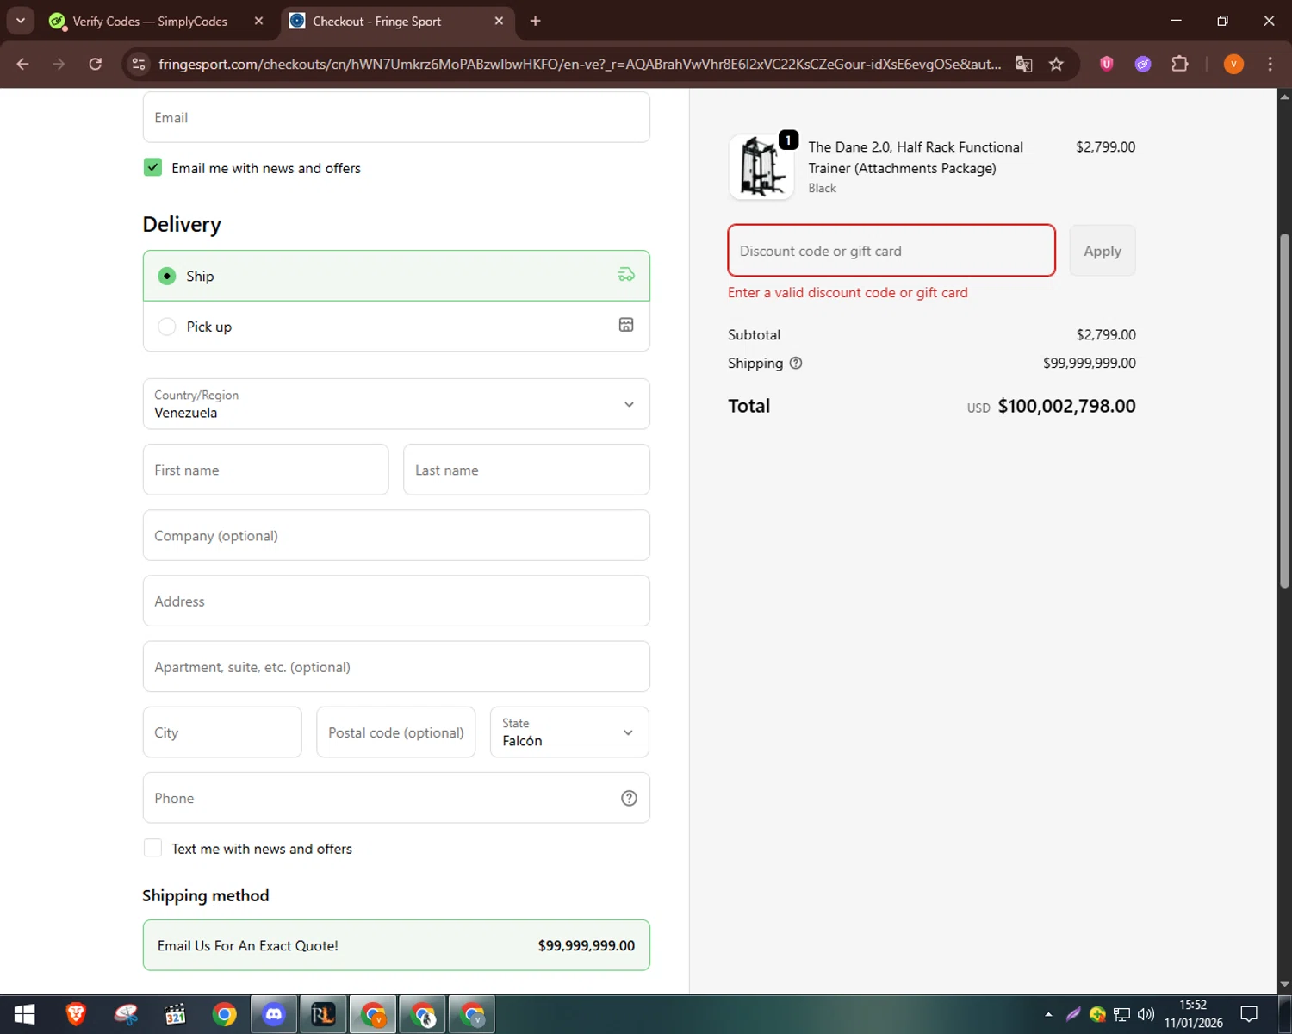Click The Dane 2.0 product thumbnail
1292x1034 pixels.
point(761,167)
